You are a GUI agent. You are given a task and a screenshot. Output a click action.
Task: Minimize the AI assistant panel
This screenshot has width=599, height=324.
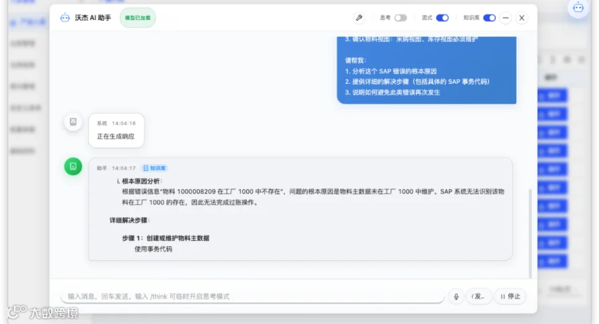point(505,18)
